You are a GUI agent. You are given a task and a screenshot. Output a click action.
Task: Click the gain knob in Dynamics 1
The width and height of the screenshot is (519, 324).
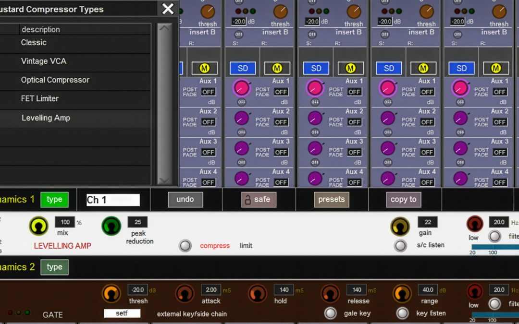(400, 226)
